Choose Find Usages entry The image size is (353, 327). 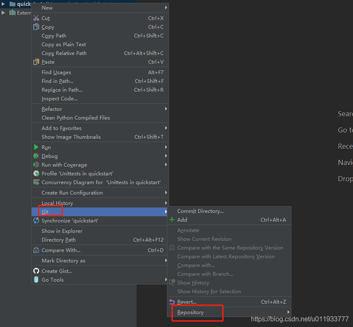pos(100,72)
